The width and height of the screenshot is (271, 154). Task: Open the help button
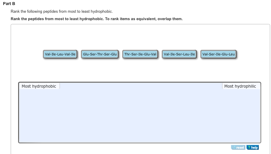253,147
